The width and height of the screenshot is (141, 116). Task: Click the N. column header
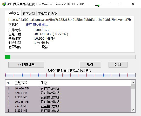tap(9, 83)
